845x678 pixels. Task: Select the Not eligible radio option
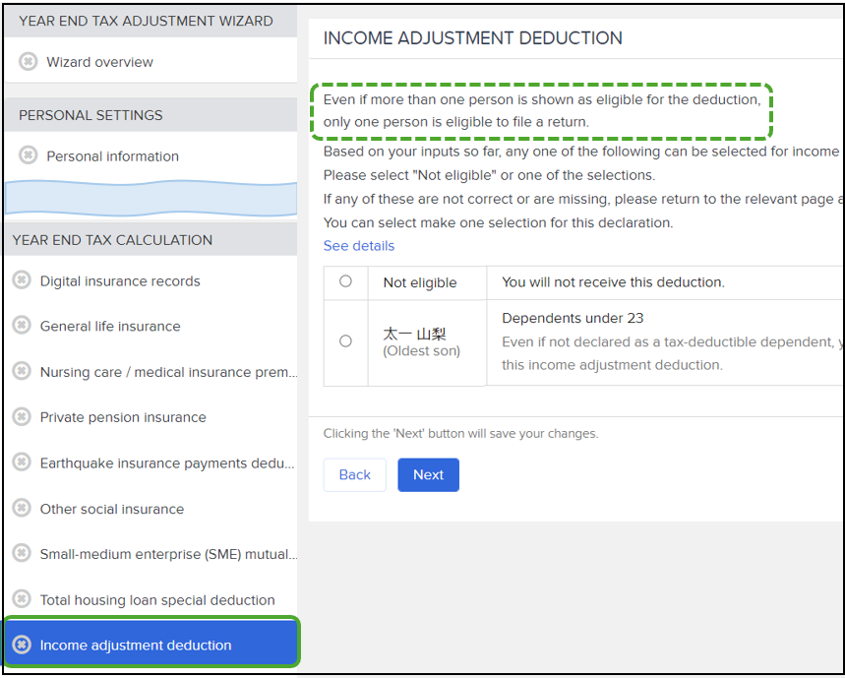point(345,281)
